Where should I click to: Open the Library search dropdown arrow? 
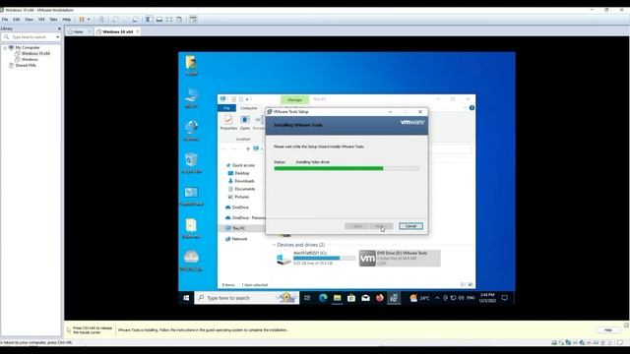[x=58, y=37]
